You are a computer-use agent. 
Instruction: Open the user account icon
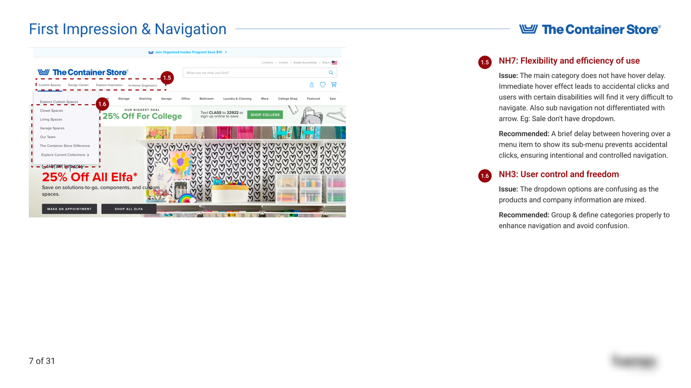pos(311,85)
